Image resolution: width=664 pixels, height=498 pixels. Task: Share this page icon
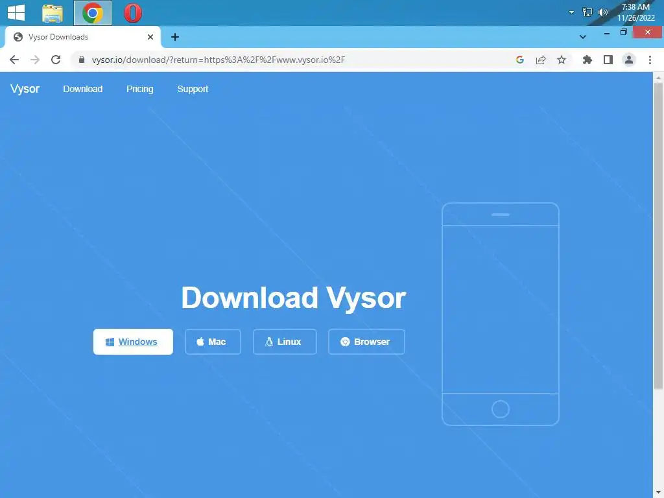[x=541, y=60]
